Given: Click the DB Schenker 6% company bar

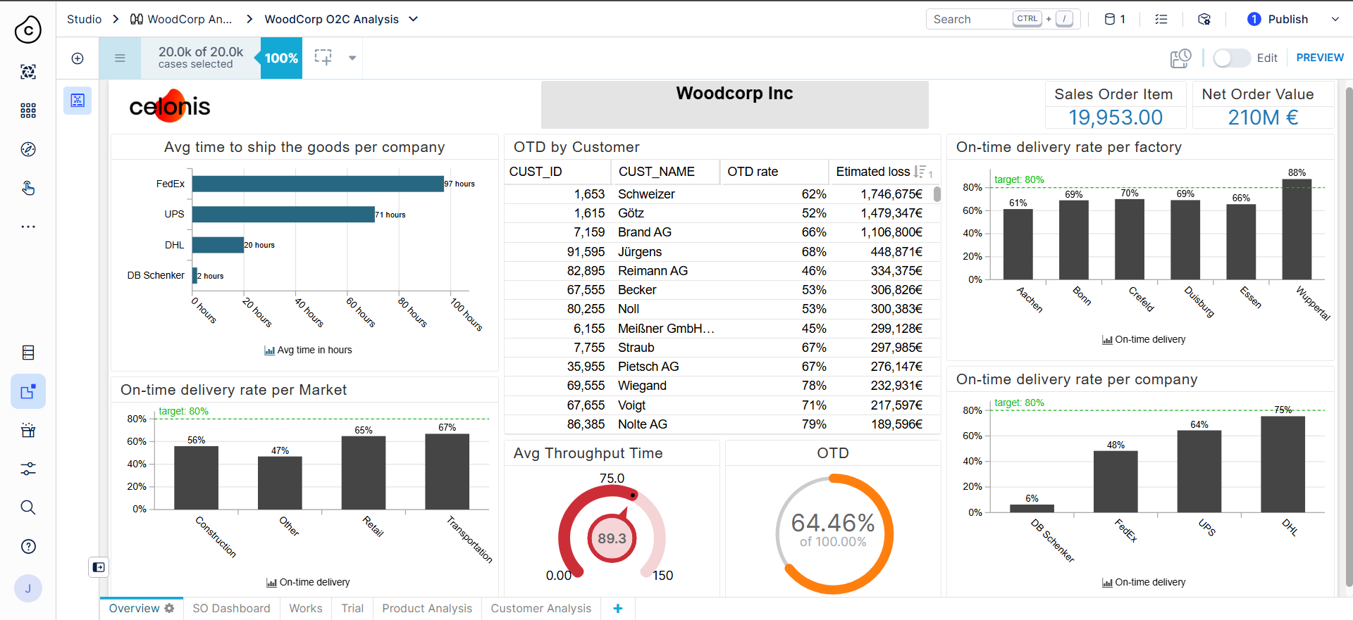Looking at the screenshot, I should [x=1032, y=508].
